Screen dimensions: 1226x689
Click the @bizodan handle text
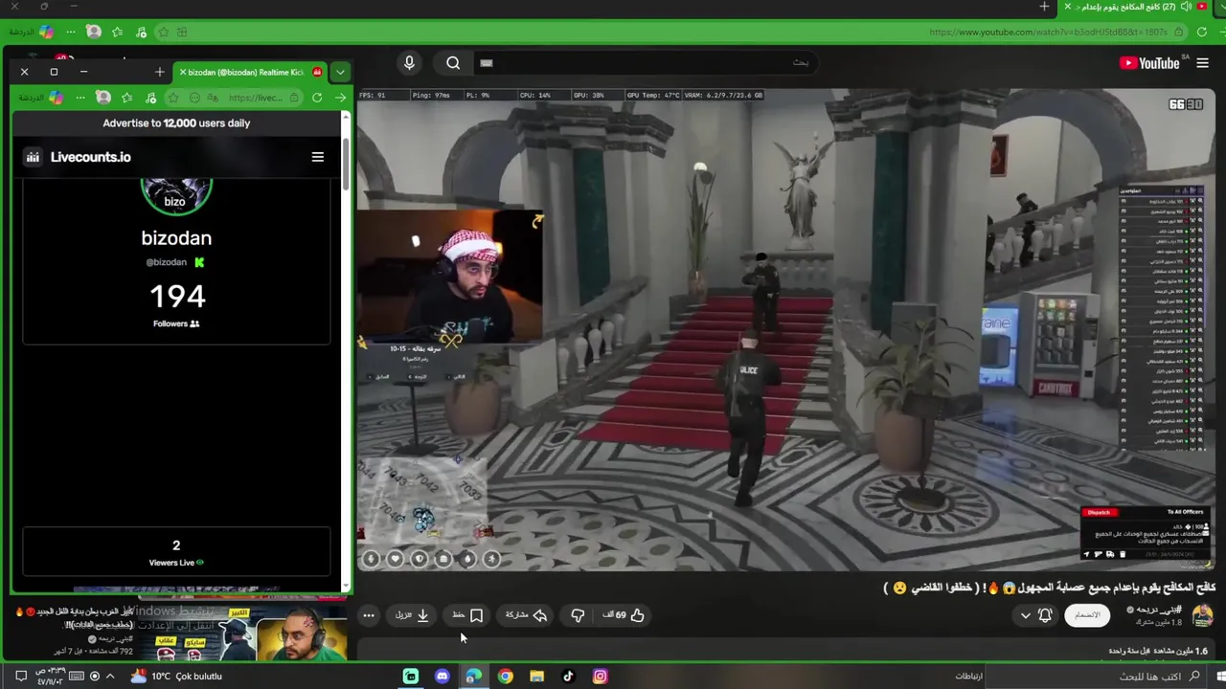point(167,262)
